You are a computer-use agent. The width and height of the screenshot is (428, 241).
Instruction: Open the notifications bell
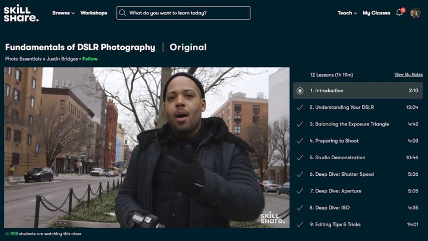click(399, 13)
